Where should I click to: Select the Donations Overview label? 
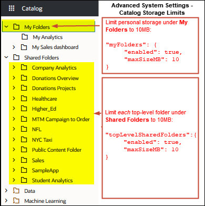[55, 78]
